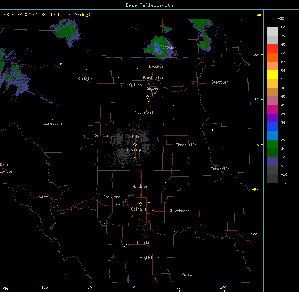Click the white plus marker north of Drumheller
The image size is (299, 292).
click(x=212, y=130)
